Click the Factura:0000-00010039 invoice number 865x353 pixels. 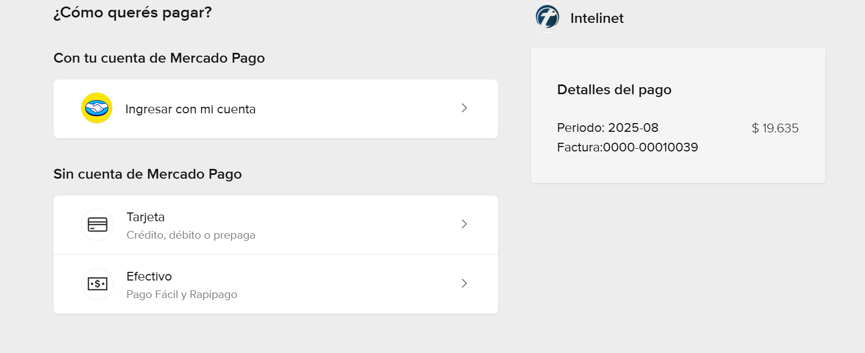(x=627, y=148)
